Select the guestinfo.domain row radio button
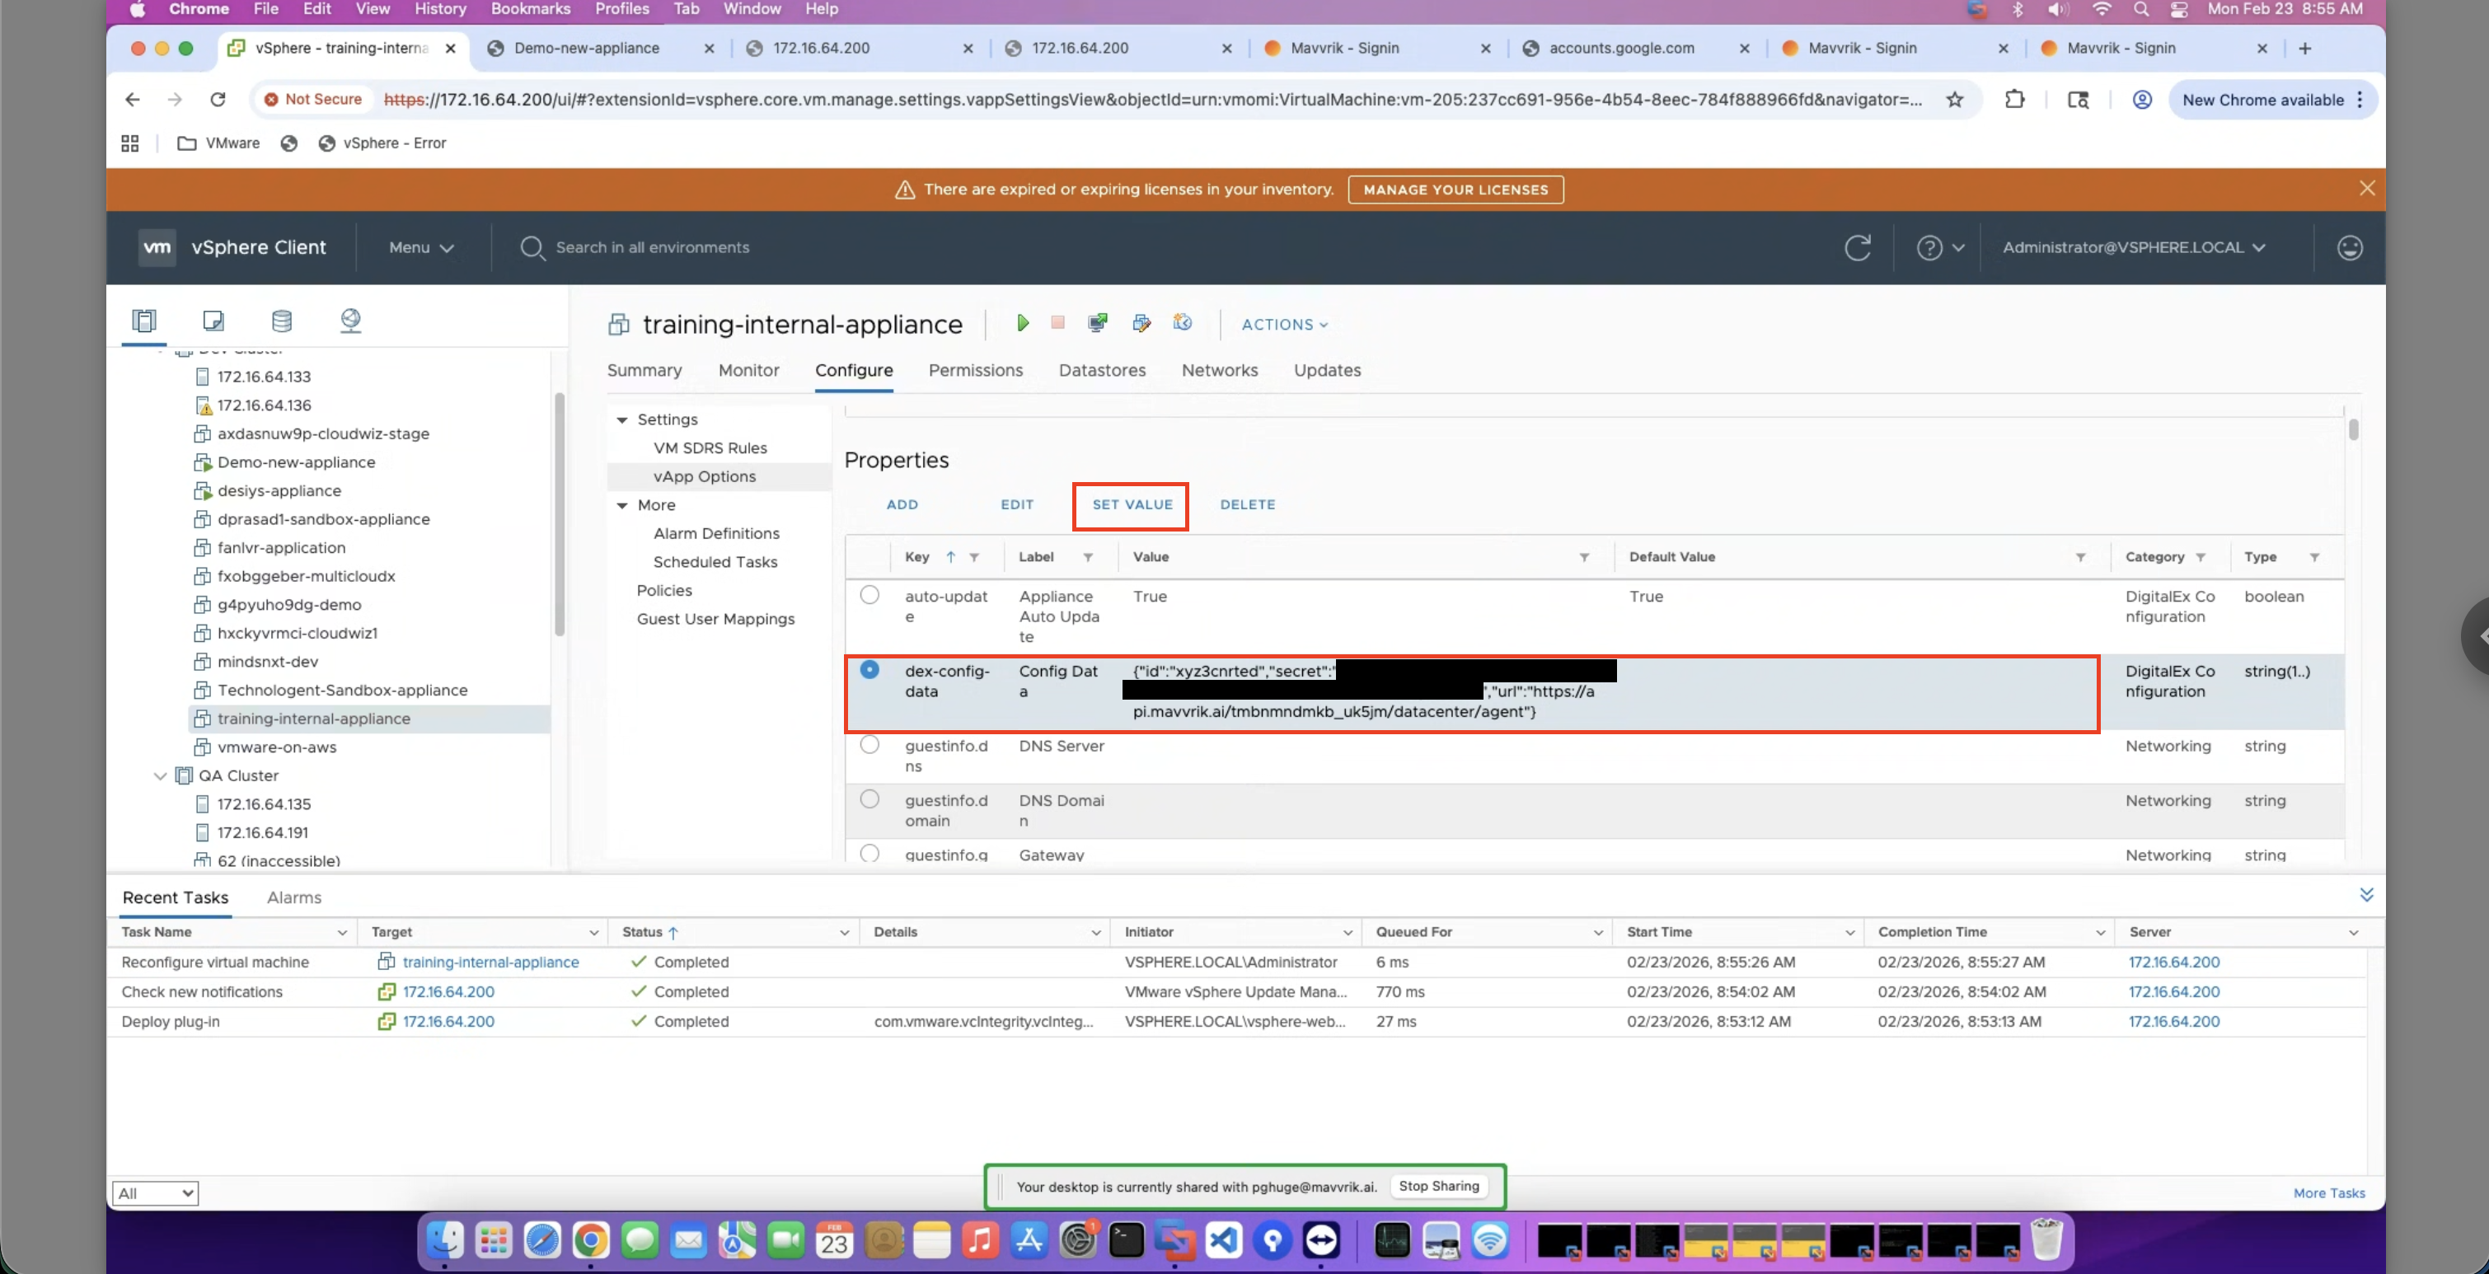2489x1274 pixels. 870,799
